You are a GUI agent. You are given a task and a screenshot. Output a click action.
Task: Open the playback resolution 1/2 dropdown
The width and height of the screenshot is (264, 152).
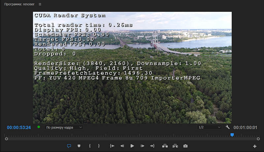click(209, 127)
